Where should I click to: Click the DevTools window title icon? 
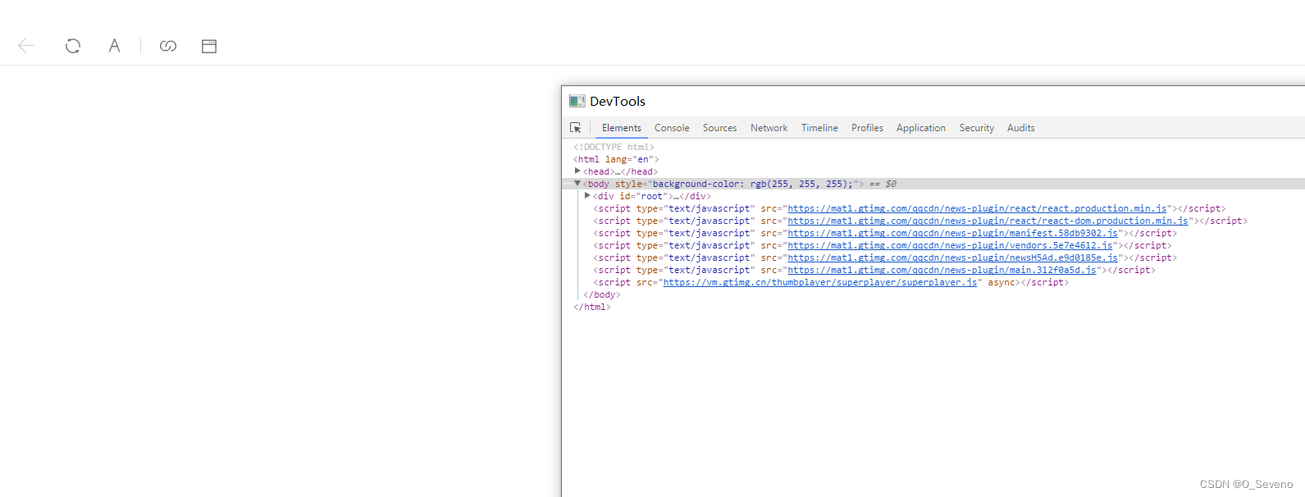pos(577,102)
